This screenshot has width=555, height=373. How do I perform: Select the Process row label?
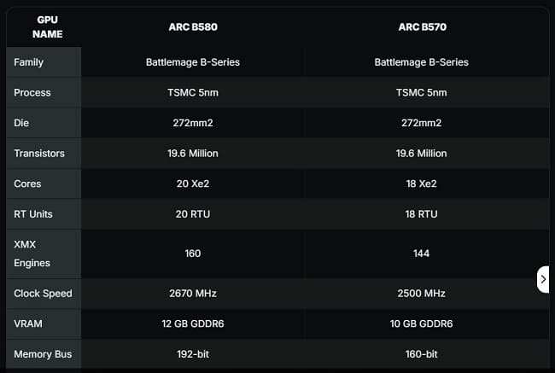32,92
